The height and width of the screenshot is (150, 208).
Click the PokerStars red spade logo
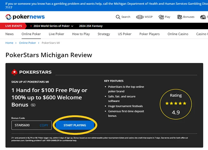click(14, 72)
